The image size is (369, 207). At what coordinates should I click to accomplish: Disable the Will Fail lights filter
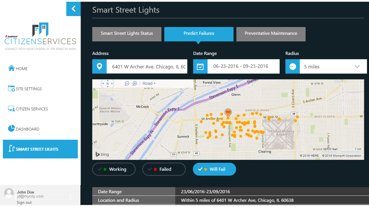[x=214, y=169]
